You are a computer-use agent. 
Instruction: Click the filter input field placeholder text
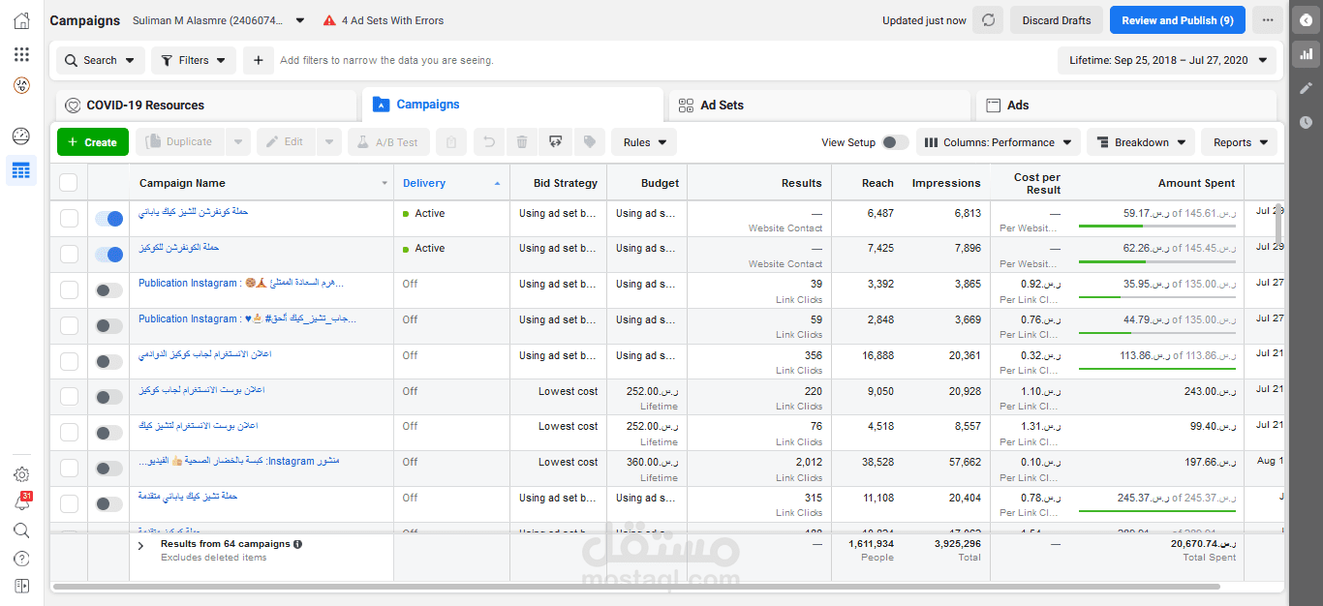(386, 60)
